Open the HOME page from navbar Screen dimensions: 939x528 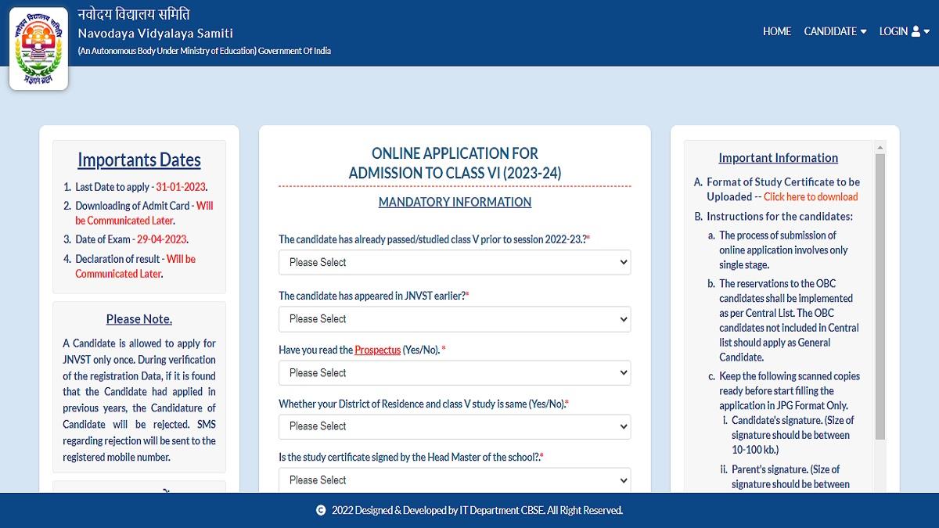pos(776,31)
